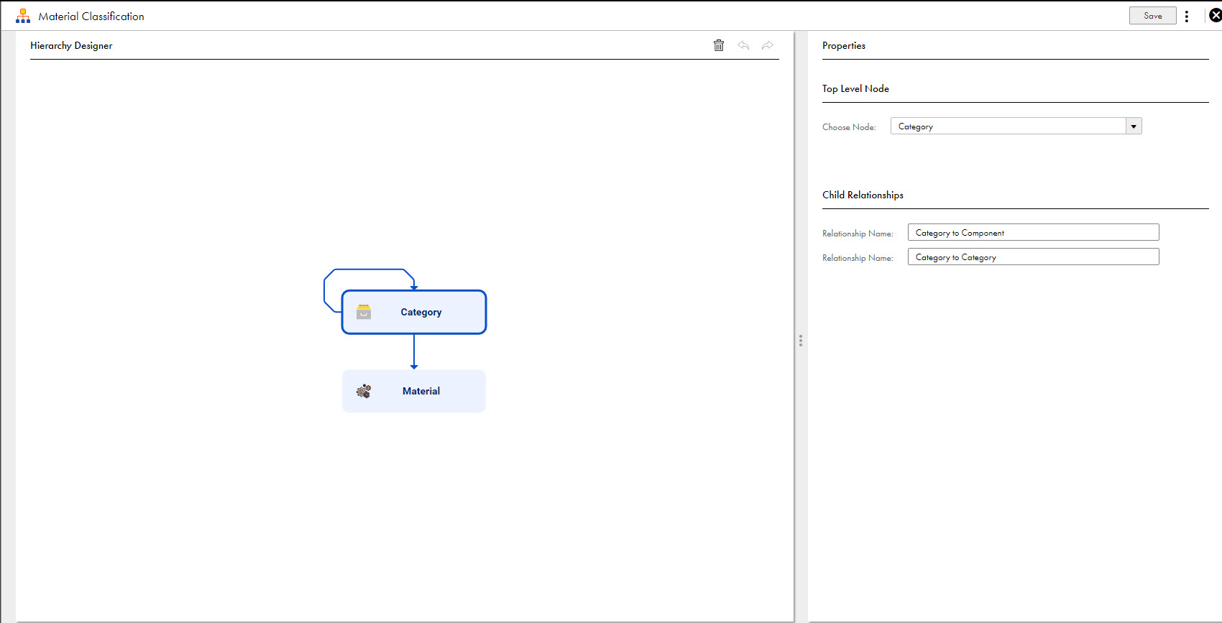Screen dimensions: 1222x623
Task: Select the Category to Material connector arrow
Action: pos(414,351)
